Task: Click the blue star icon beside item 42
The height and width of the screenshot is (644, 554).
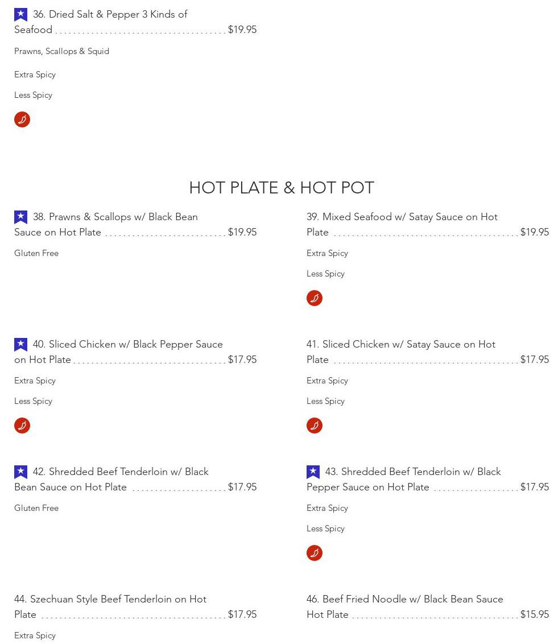Action: (20, 472)
